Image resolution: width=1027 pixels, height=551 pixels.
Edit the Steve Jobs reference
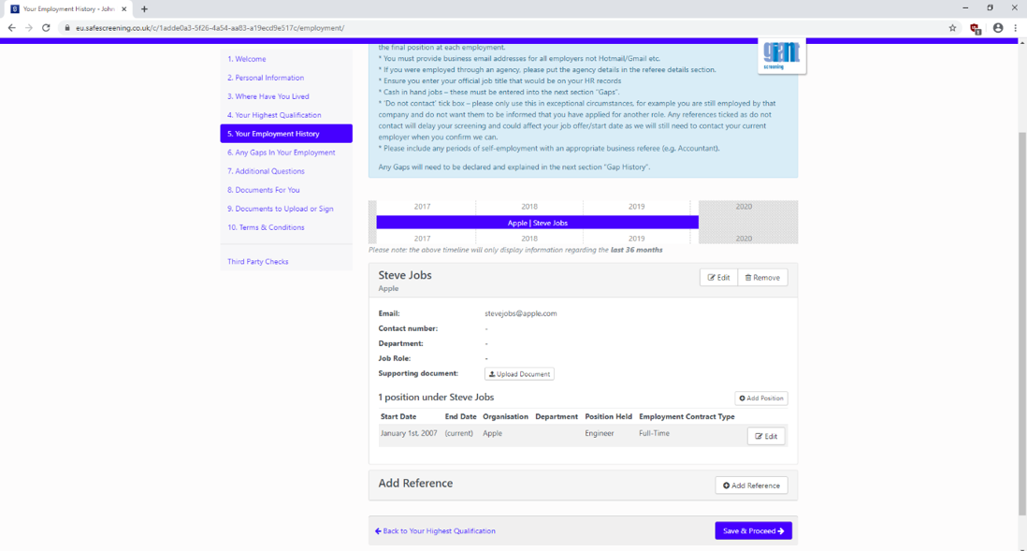(x=718, y=278)
